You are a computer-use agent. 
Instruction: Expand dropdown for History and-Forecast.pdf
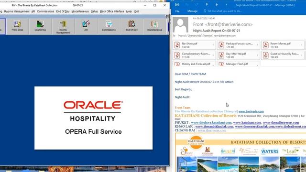(x=213, y=64)
